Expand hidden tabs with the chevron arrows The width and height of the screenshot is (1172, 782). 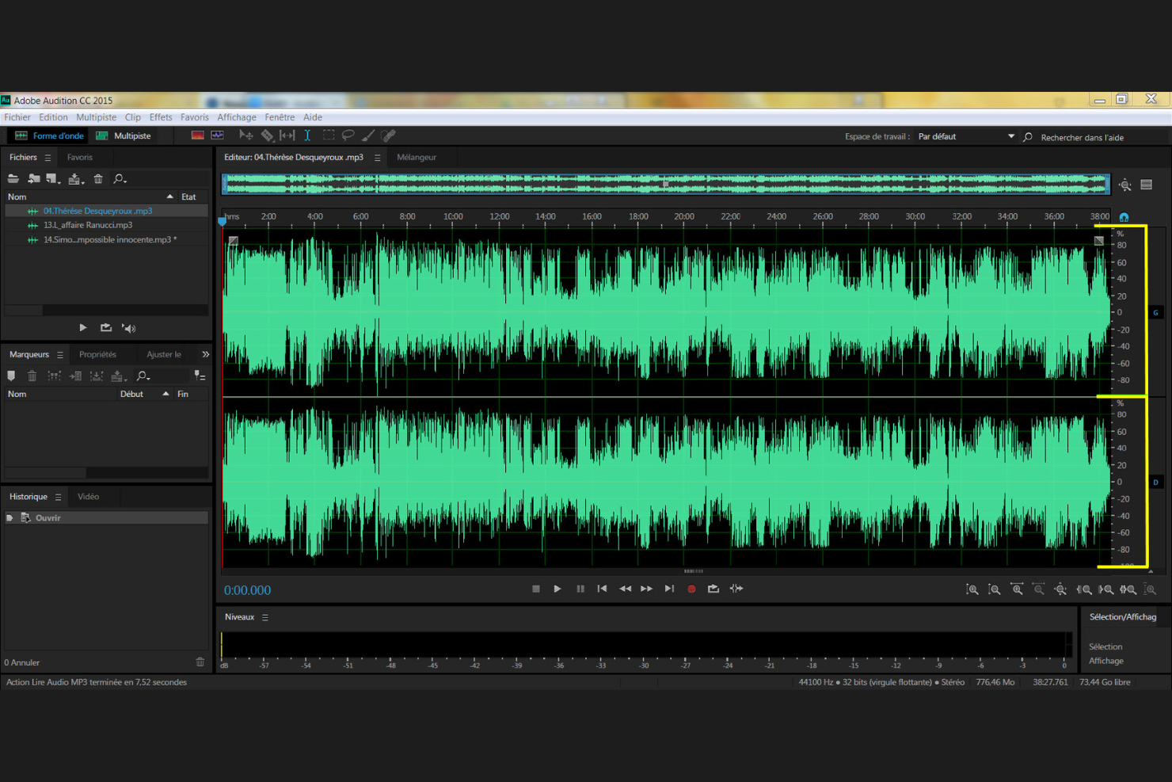coord(205,354)
